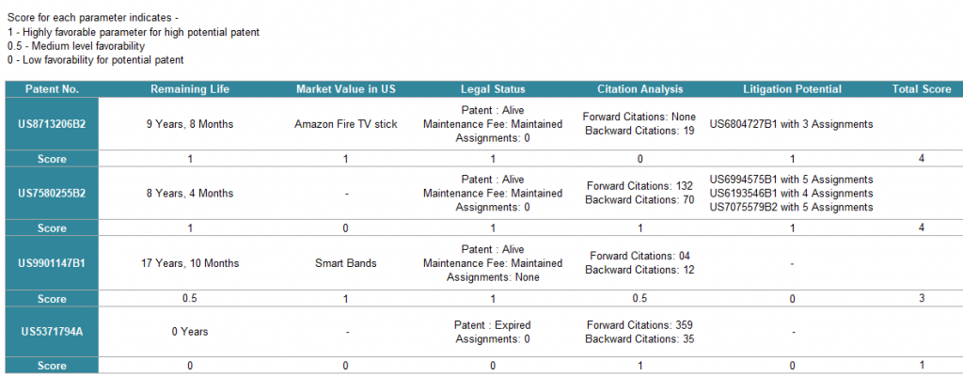Viewport: 963px width, 376px height.
Task: Click patent number US7580255B2
Action: 53,194
